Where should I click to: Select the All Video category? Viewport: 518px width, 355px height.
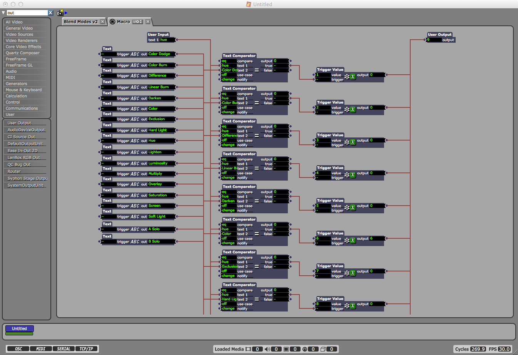click(27, 22)
